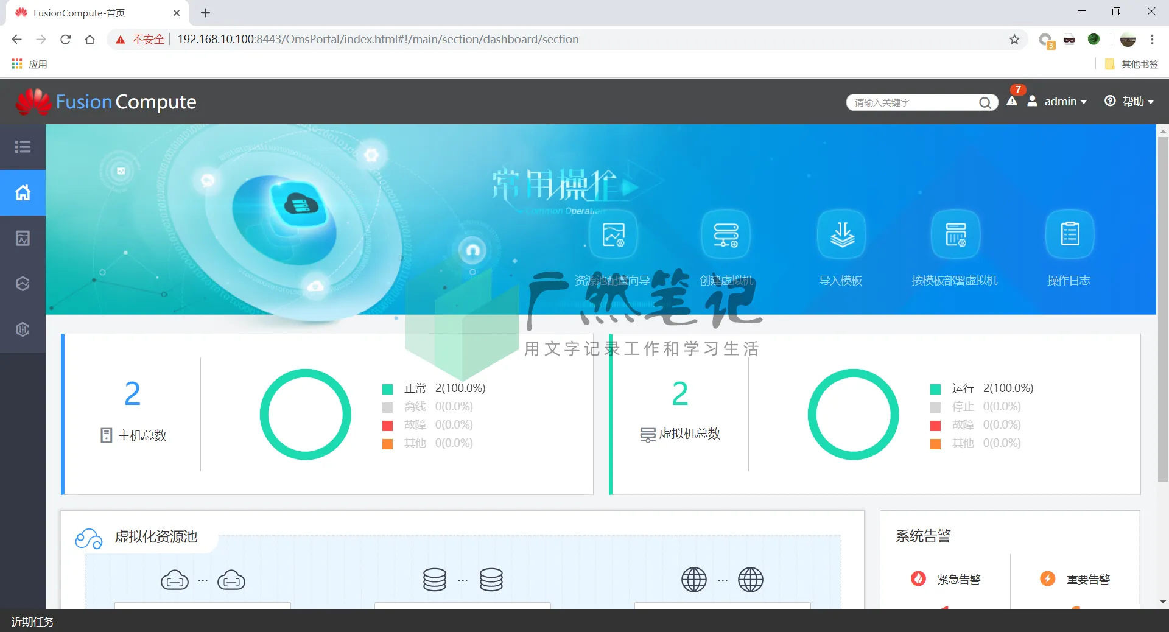Click the first cluster cloud icon
This screenshot has height=632, width=1169.
click(x=175, y=580)
